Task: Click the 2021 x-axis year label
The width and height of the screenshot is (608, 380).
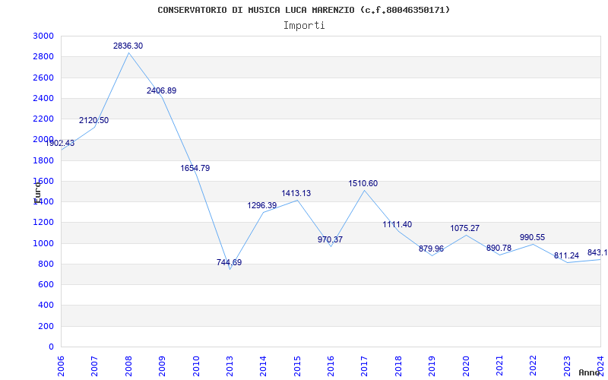Action: (499, 365)
